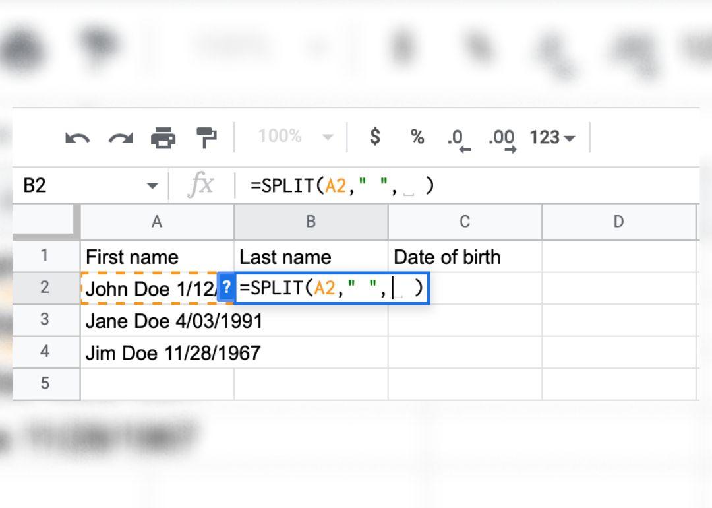Apply percent format icon
The width and height of the screenshot is (712, 508).
(x=417, y=137)
